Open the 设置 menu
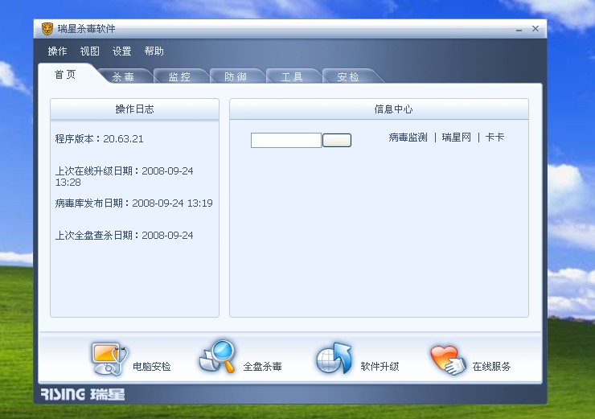This screenshot has width=595, height=419. point(121,51)
